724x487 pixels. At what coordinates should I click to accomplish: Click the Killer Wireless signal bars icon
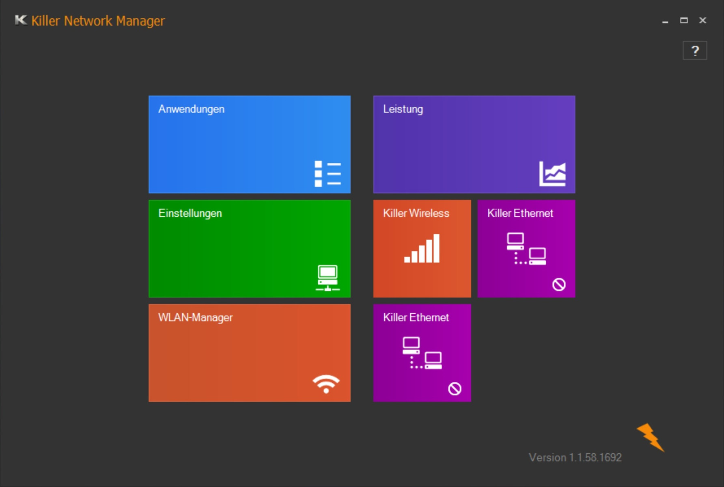pos(422,248)
